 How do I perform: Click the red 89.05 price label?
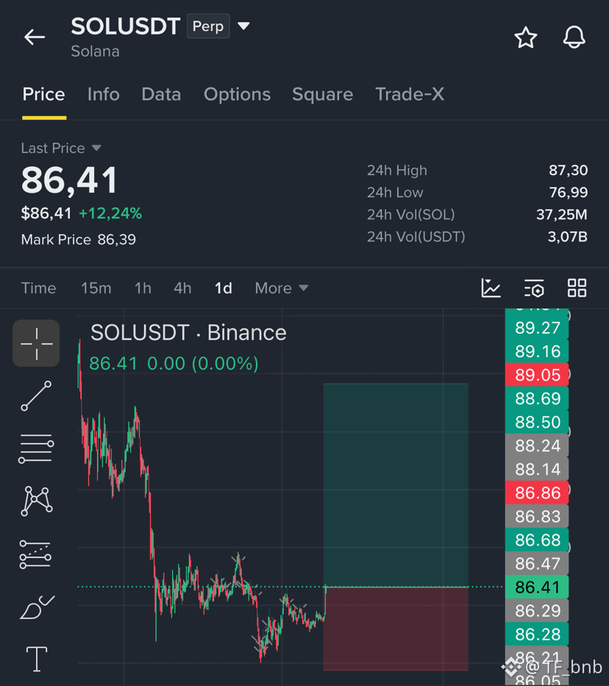[537, 375]
